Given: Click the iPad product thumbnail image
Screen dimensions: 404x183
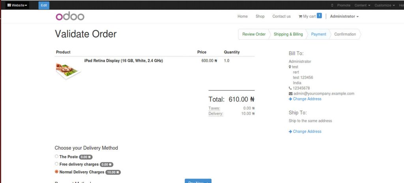Looking at the screenshot, I should [68, 71].
